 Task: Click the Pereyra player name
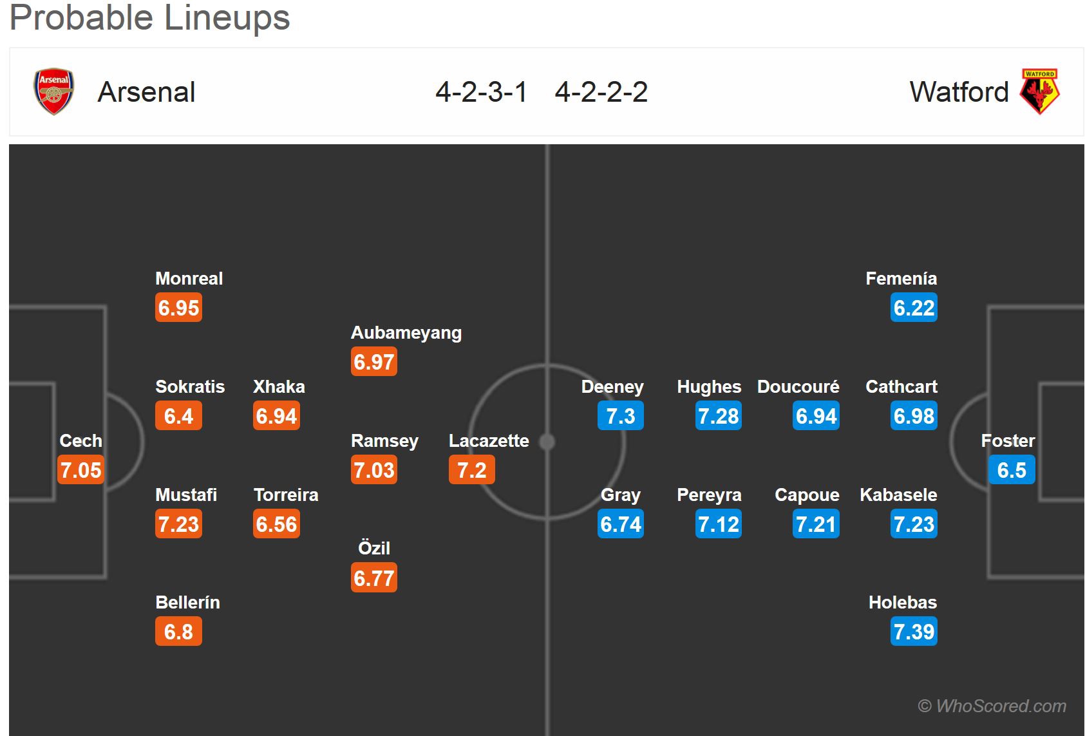(709, 495)
